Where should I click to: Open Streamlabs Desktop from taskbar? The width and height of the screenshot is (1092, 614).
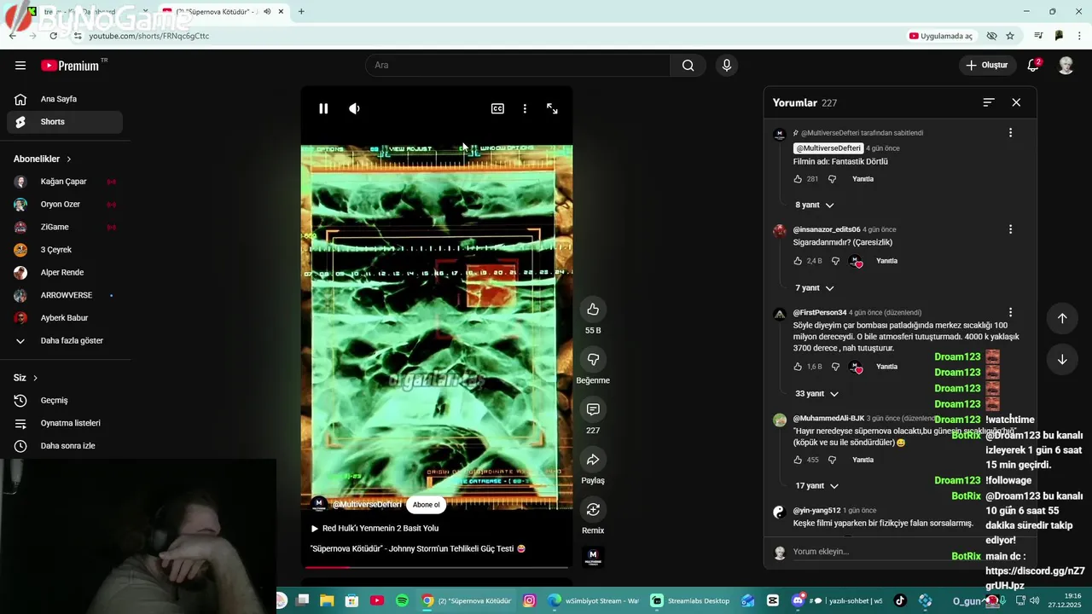(689, 600)
